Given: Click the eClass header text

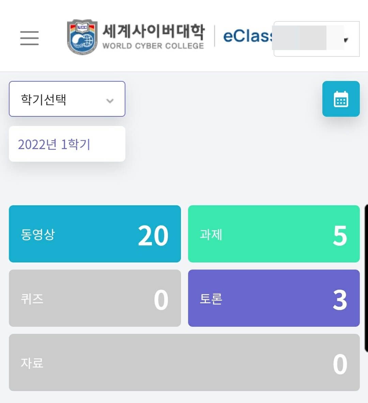Looking at the screenshot, I should (247, 36).
